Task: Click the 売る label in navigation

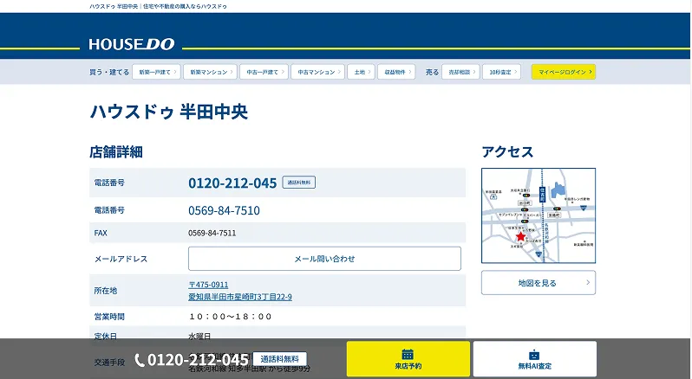Action: click(432, 72)
